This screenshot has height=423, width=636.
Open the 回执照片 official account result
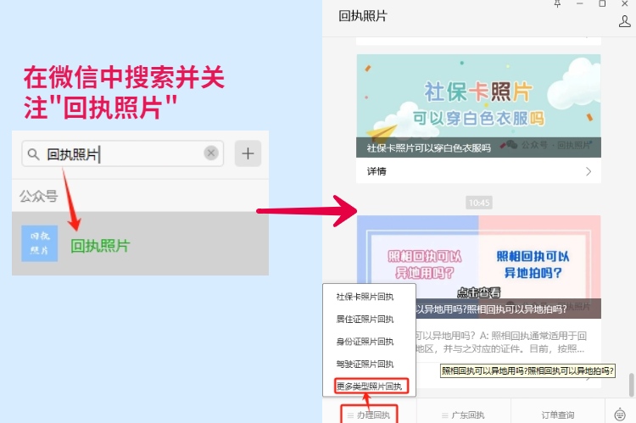(x=140, y=243)
